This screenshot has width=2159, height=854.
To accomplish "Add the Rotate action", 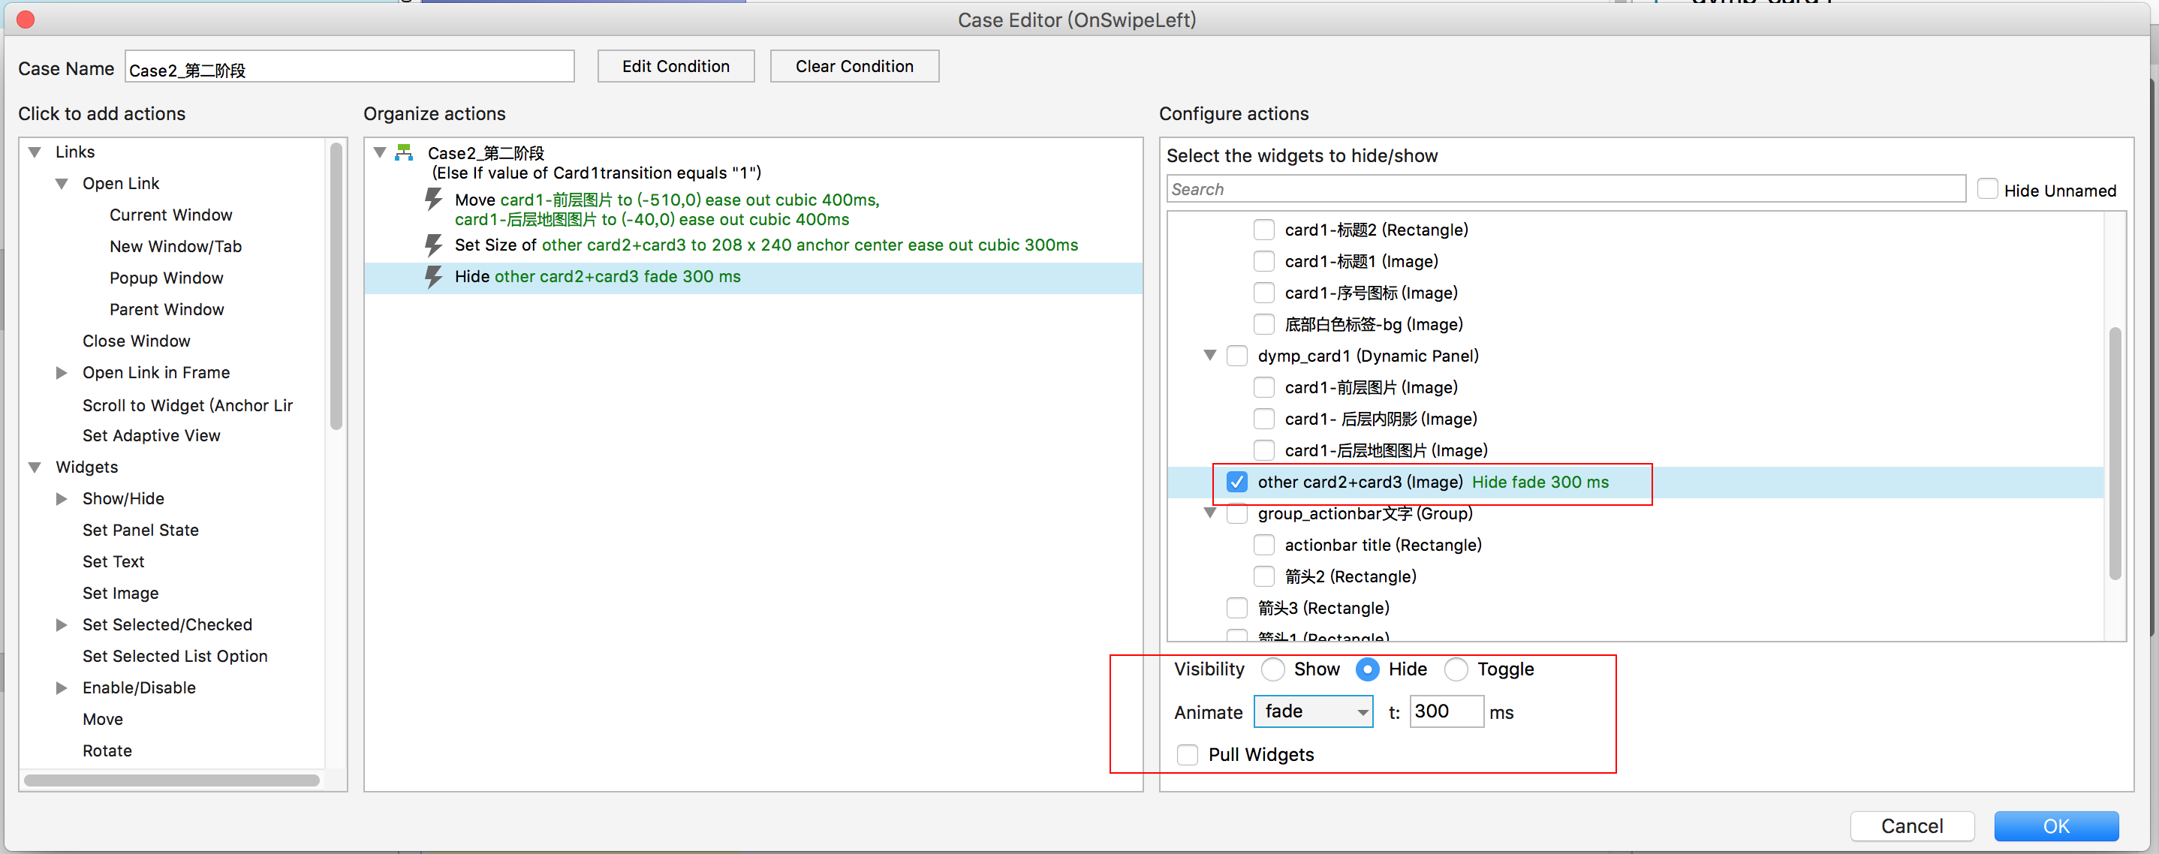I will (107, 750).
